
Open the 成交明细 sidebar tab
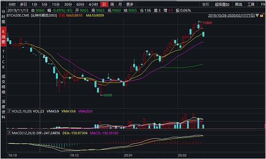point(4,84)
